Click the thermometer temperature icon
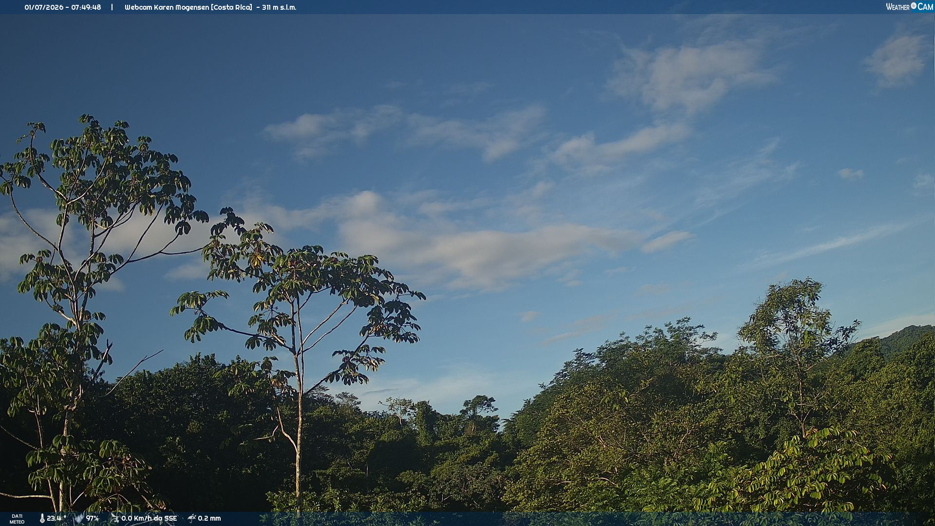The height and width of the screenshot is (526, 935). 42,518
